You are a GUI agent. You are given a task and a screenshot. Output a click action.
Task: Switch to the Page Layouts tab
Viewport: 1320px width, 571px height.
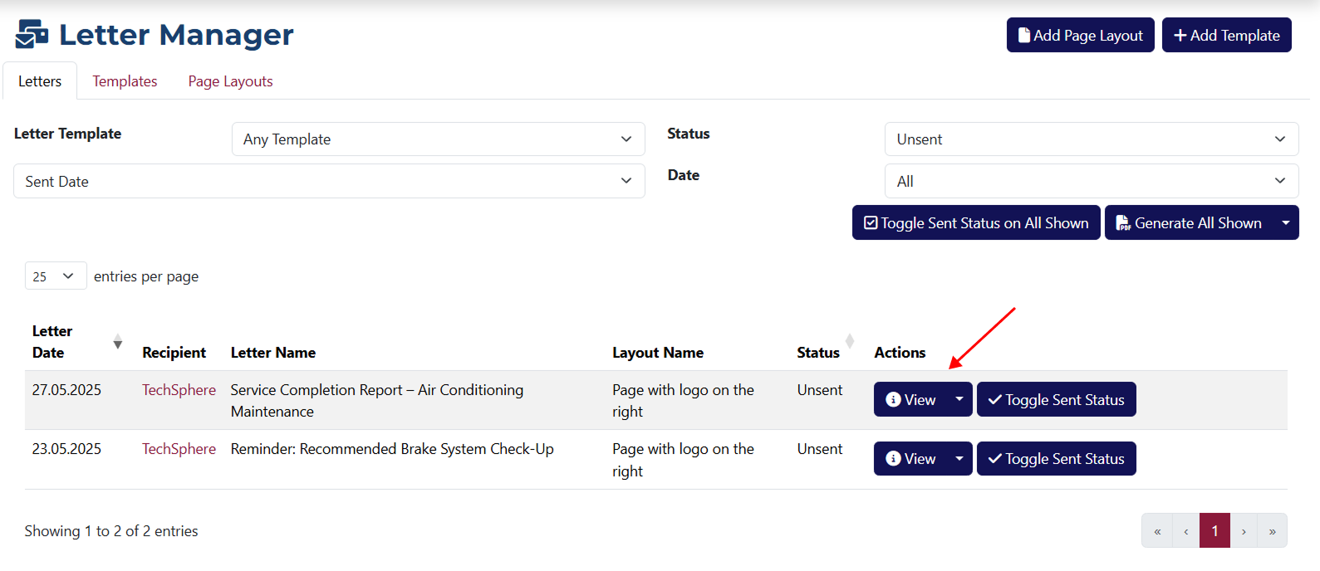coord(230,81)
